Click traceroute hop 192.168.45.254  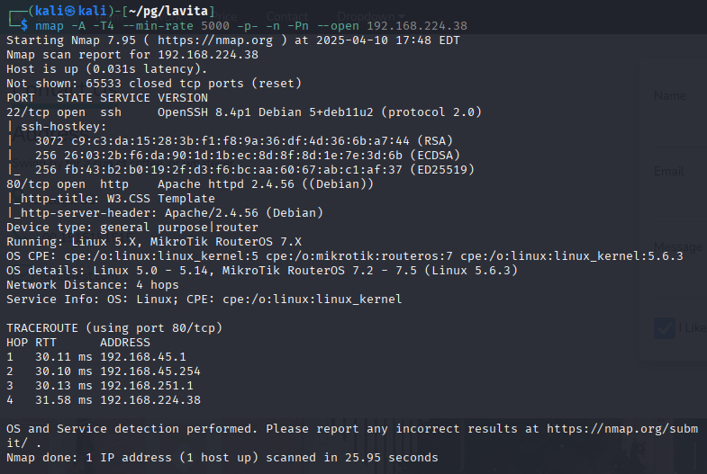click(150, 371)
